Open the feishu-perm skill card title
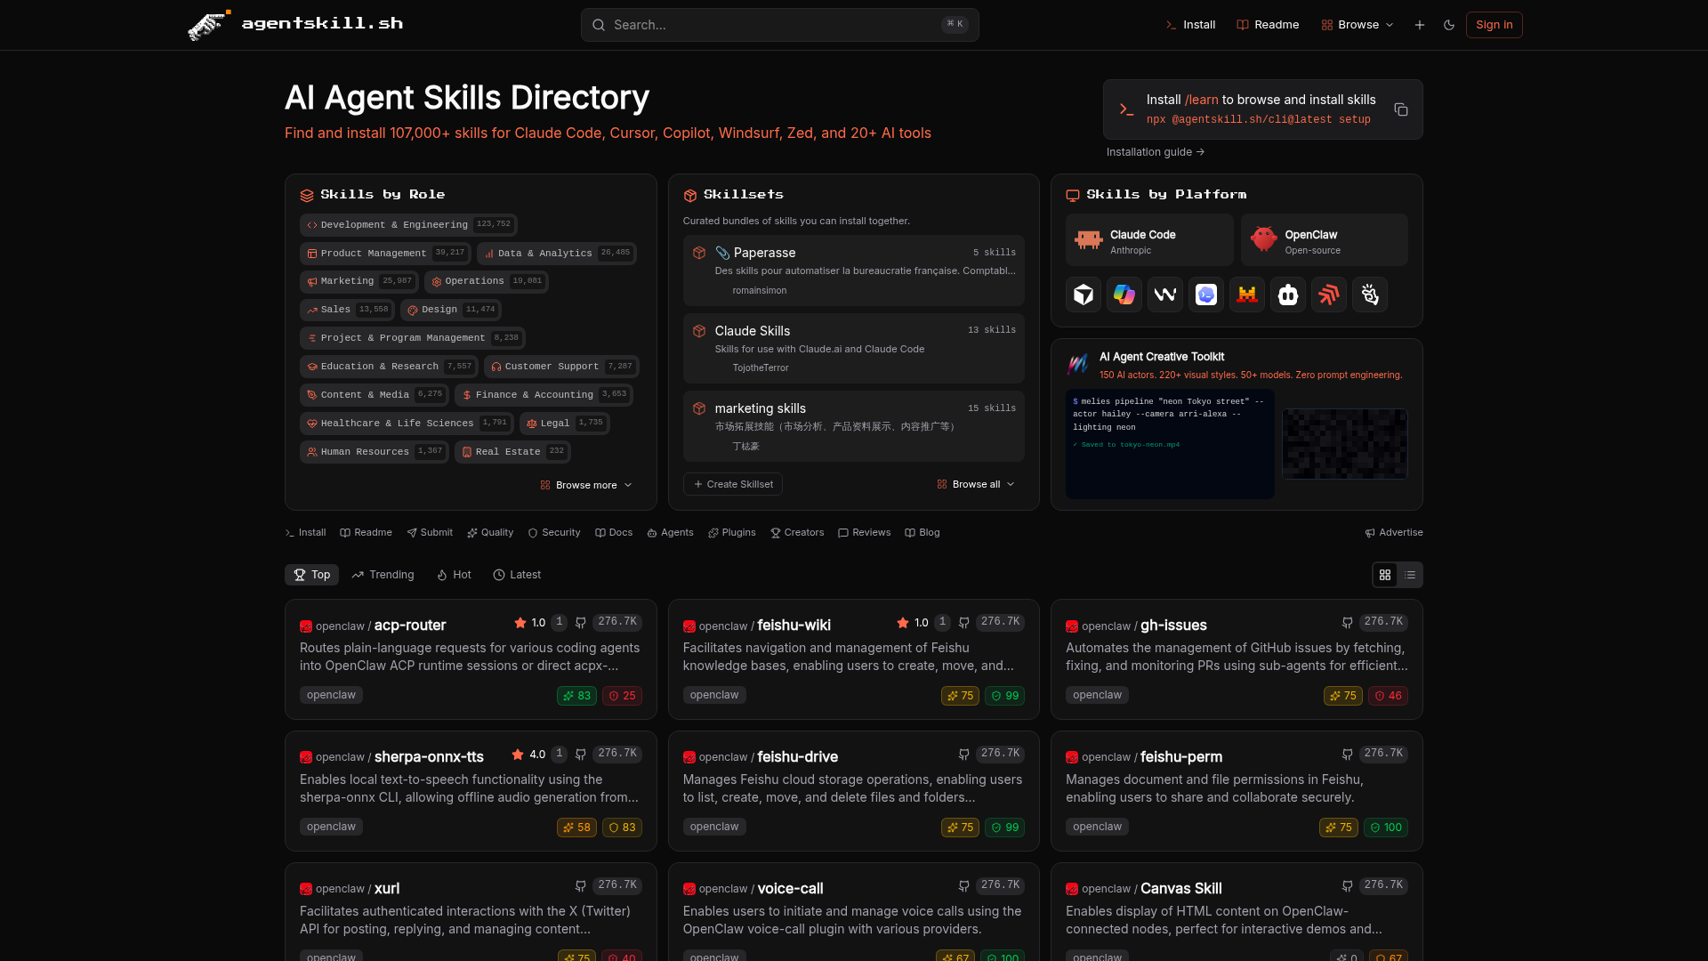 pos(1181,757)
